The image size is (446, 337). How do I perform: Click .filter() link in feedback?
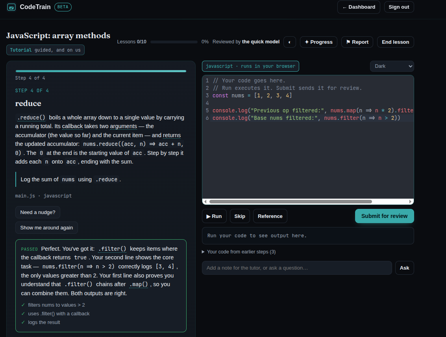click(112, 249)
